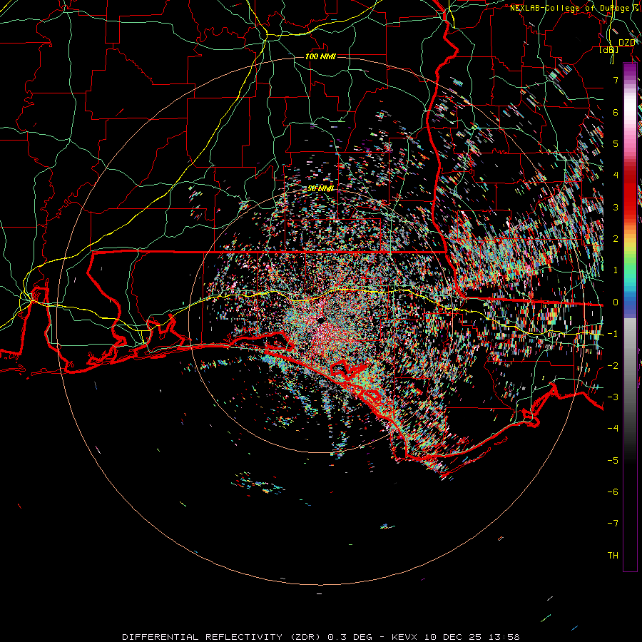Click the 0 value on the dB scale
The image size is (642, 642).
click(616, 302)
